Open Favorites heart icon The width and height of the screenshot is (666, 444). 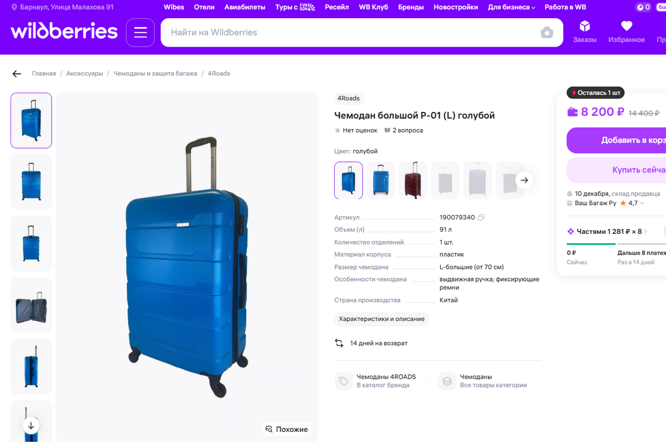(626, 27)
